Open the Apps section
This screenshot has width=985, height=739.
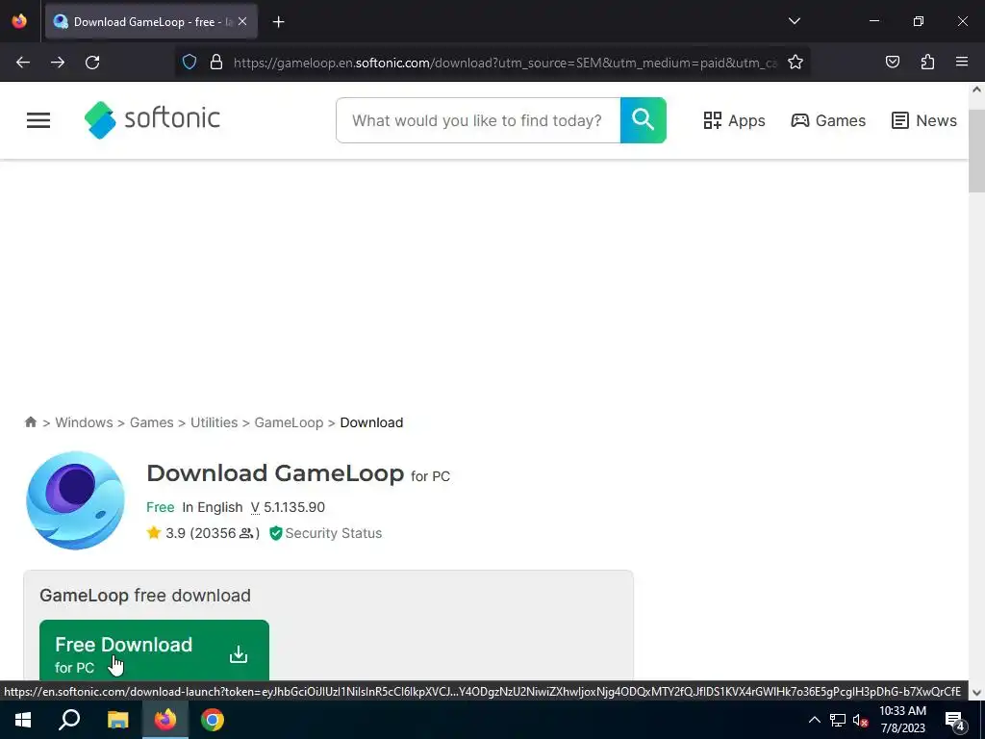pos(734,120)
